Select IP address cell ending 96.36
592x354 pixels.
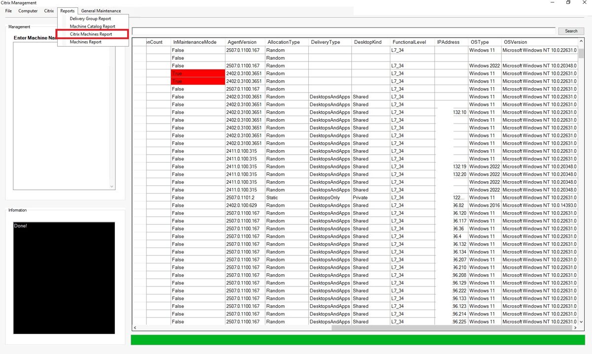point(451,228)
